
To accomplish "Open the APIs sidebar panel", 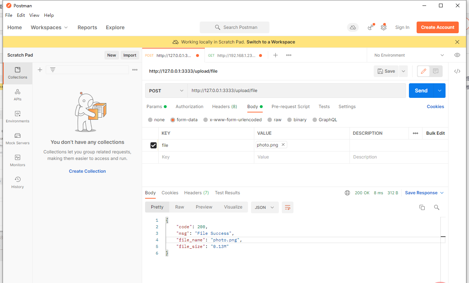I will [18, 95].
